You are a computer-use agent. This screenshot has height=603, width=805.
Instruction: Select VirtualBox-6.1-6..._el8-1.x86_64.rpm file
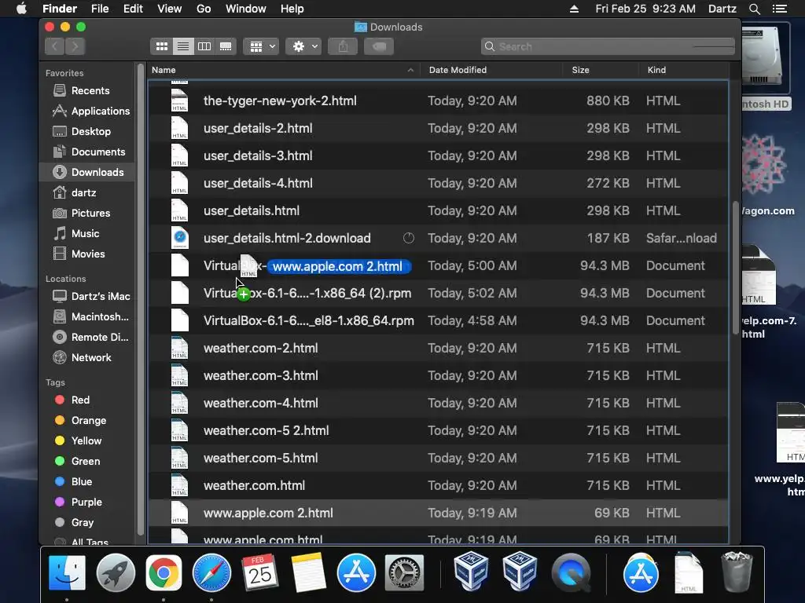pos(438,320)
